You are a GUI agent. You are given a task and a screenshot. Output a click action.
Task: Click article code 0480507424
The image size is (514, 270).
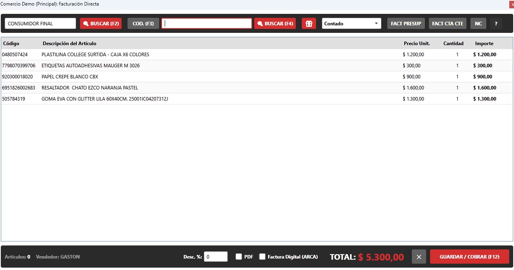15,55
